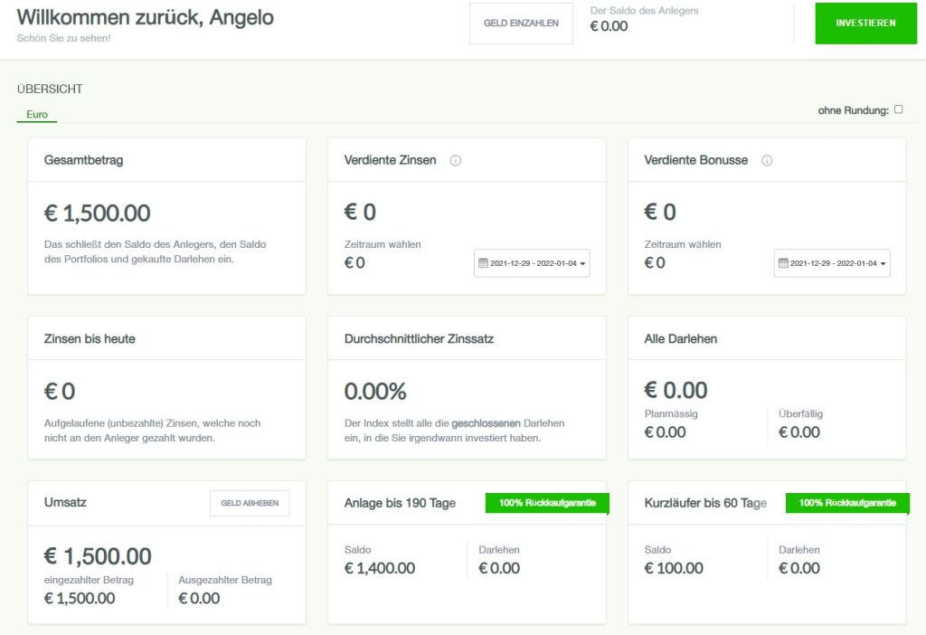Click the Übersicht section heading

click(x=50, y=89)
